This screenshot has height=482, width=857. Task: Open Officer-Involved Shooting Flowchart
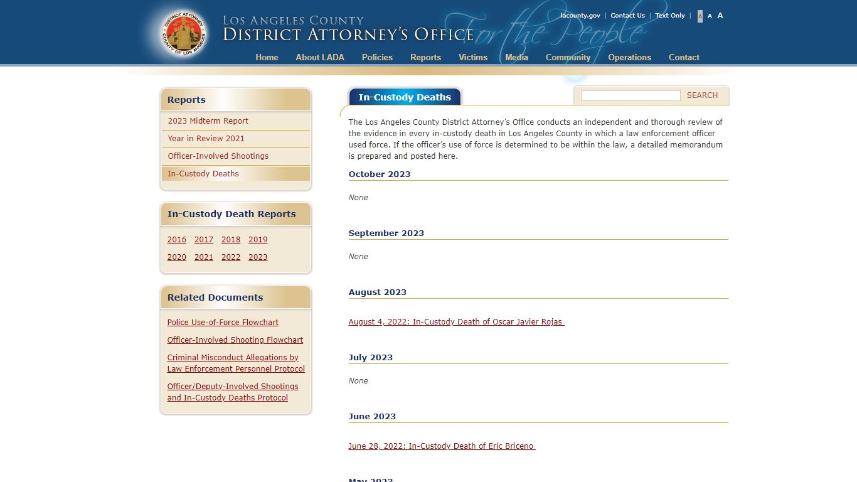pyautogui.click(x=235, y=340)
